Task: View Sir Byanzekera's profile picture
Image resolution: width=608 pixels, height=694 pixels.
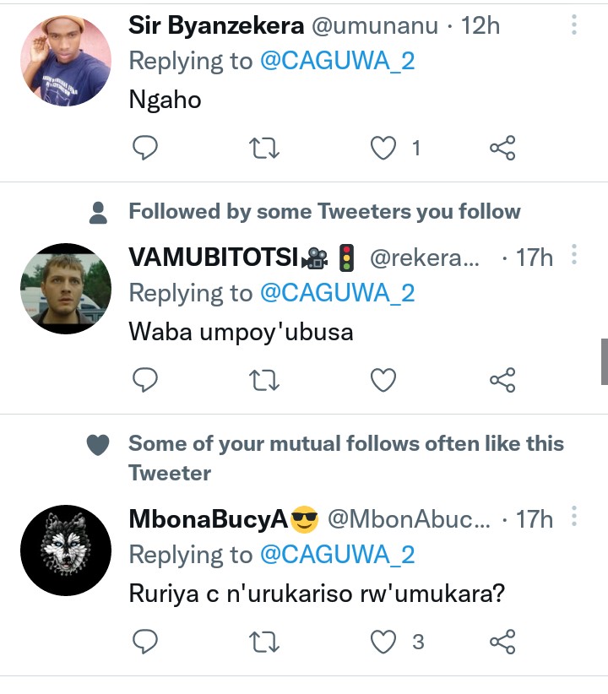Action: point(66,61)
